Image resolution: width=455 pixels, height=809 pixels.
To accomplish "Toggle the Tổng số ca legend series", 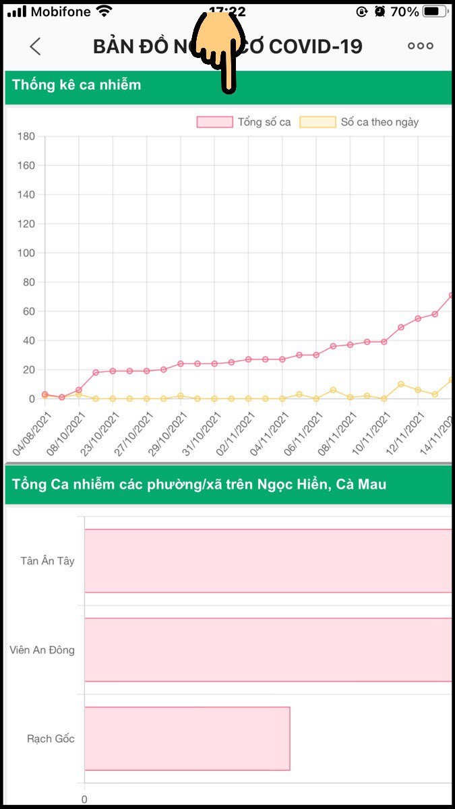I will pos(243,122).
